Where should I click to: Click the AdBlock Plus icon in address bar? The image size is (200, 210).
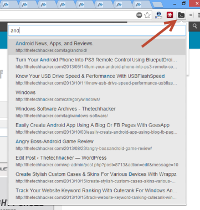point(139,15)
